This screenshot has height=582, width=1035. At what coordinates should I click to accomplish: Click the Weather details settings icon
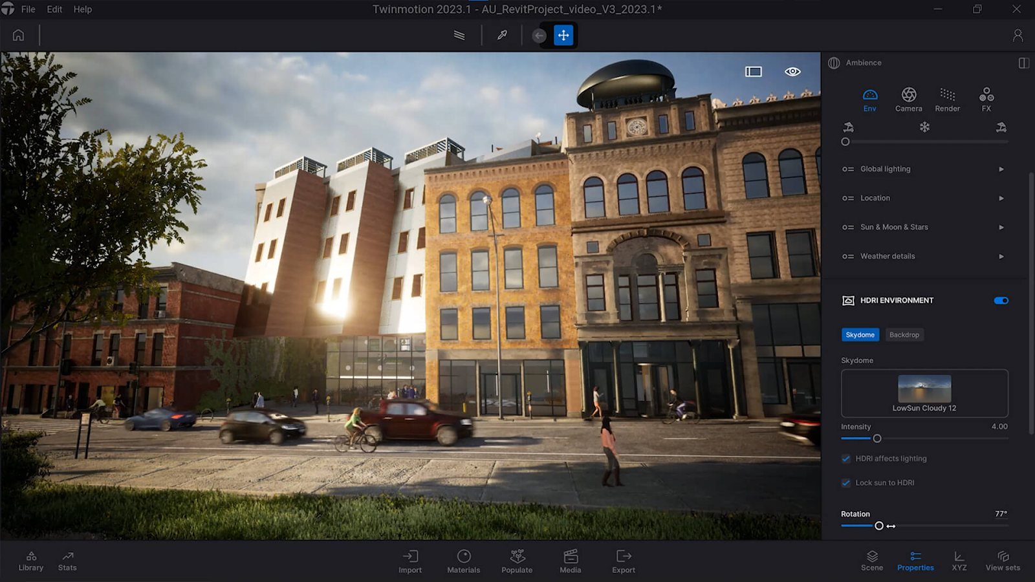(848, 256)
